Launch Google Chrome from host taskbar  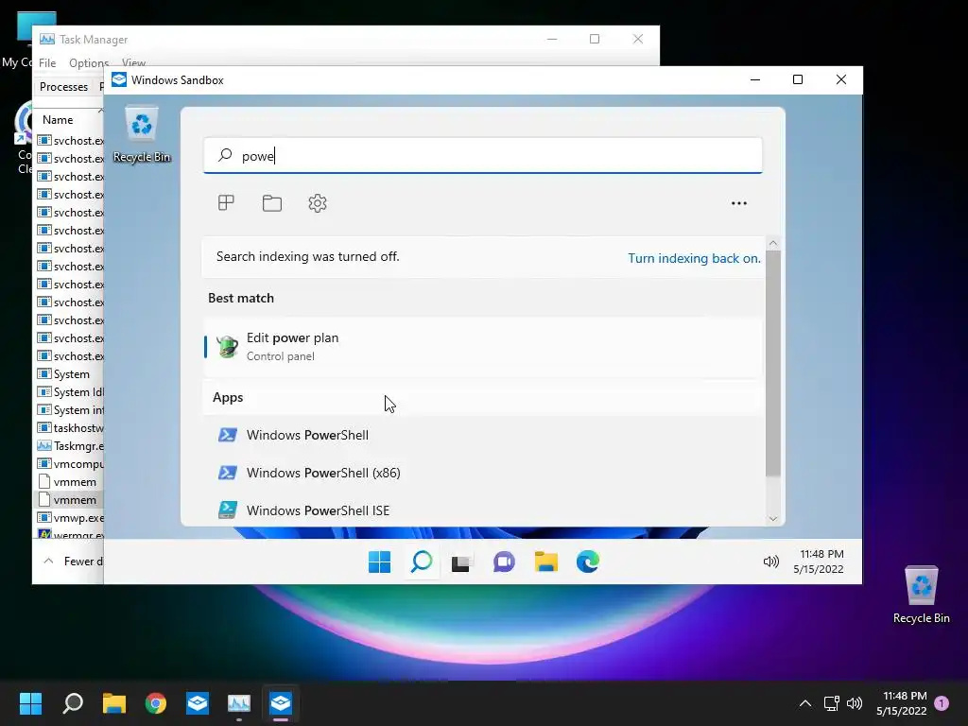[156, 703]
